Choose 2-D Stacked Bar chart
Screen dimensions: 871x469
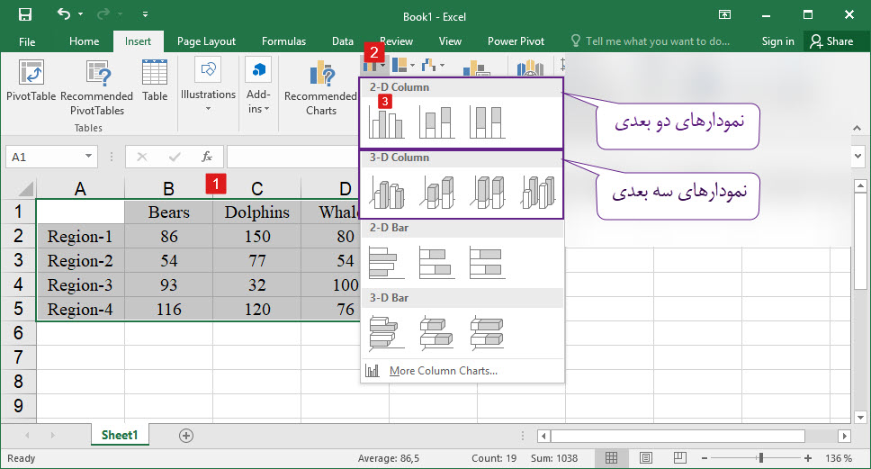click(436, 262)
